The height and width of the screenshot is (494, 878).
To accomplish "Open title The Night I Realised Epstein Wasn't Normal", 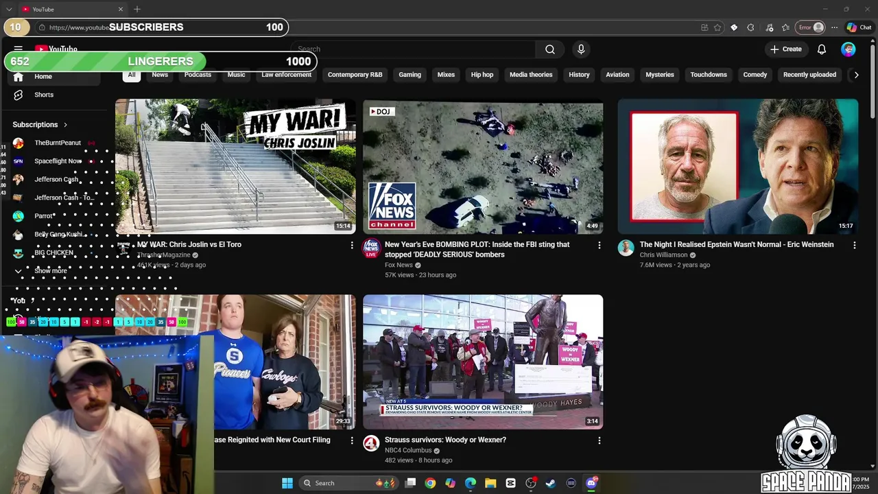I will pos(737,244).
